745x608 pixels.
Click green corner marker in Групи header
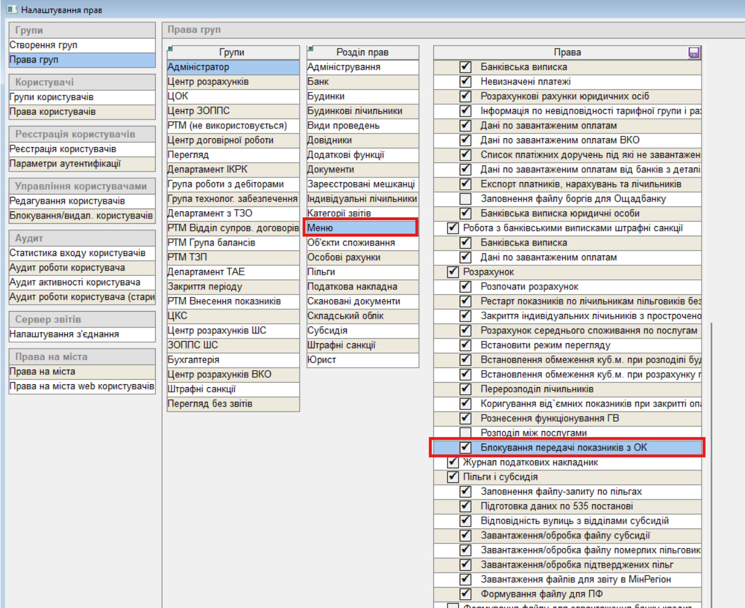tap(170, 49)
